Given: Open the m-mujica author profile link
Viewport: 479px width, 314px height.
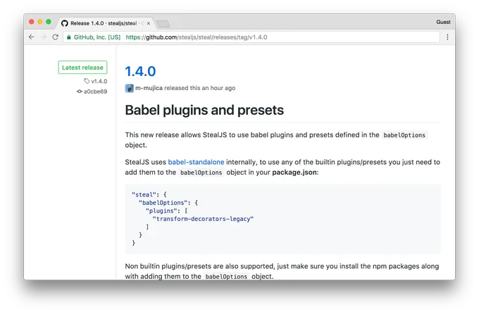Looking at the screenshot, I should (x=149, y=88).
